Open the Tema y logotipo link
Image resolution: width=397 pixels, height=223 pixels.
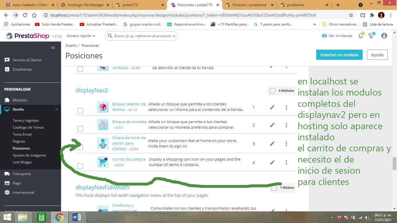(x=26, y=120)
